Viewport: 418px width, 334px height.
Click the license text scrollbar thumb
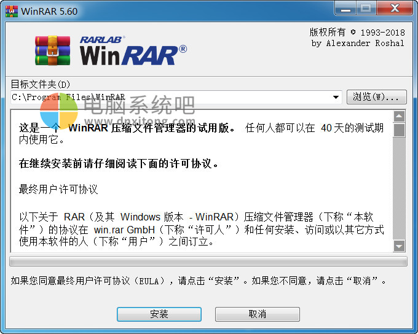tap(399, 130)
